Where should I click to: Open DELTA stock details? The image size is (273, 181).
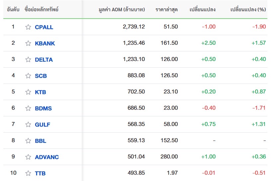point(44,60)
